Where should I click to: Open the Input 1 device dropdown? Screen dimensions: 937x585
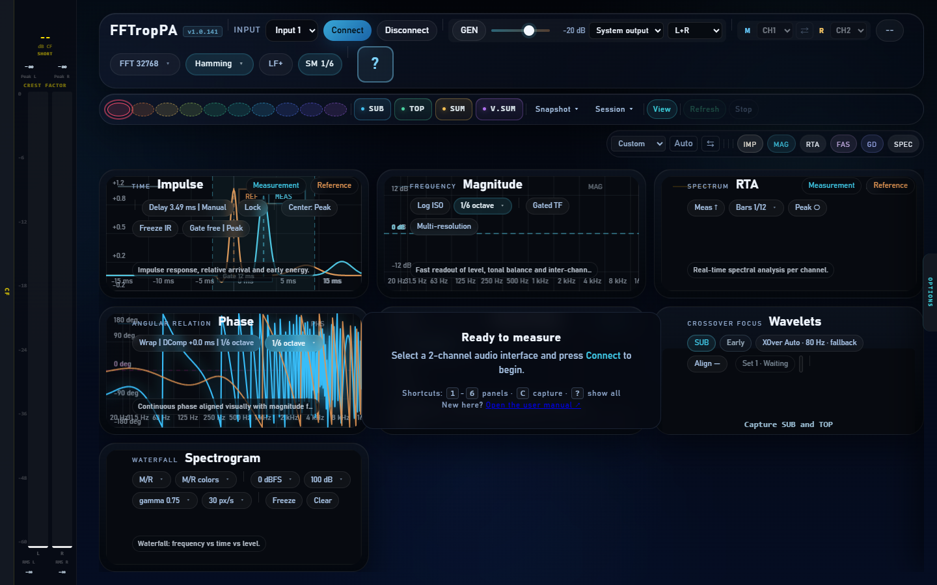292,31
